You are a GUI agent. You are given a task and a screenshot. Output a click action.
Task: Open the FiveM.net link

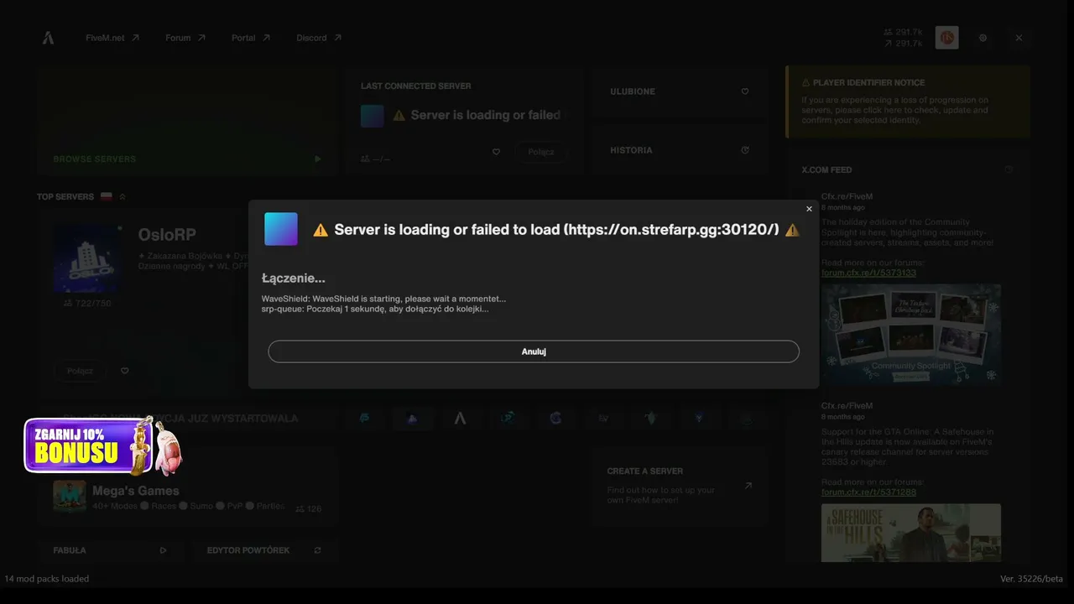point(112,38)
